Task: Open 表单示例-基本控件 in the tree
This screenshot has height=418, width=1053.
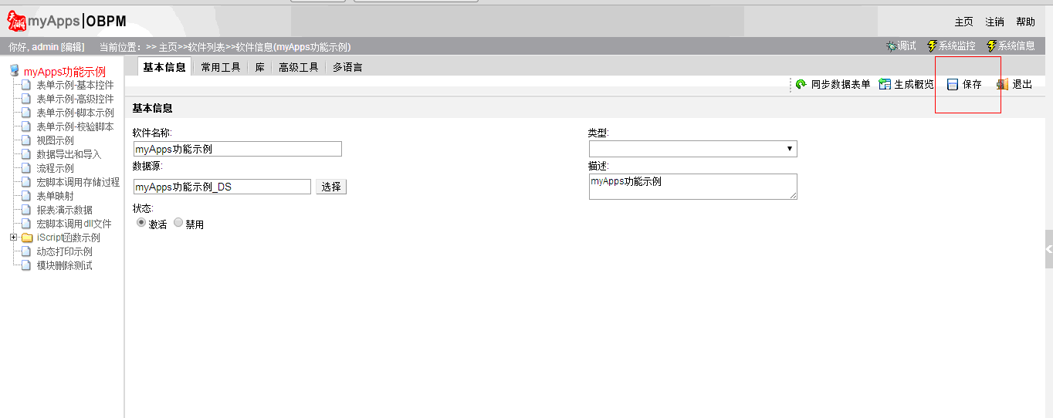Action: click(75, 85)
